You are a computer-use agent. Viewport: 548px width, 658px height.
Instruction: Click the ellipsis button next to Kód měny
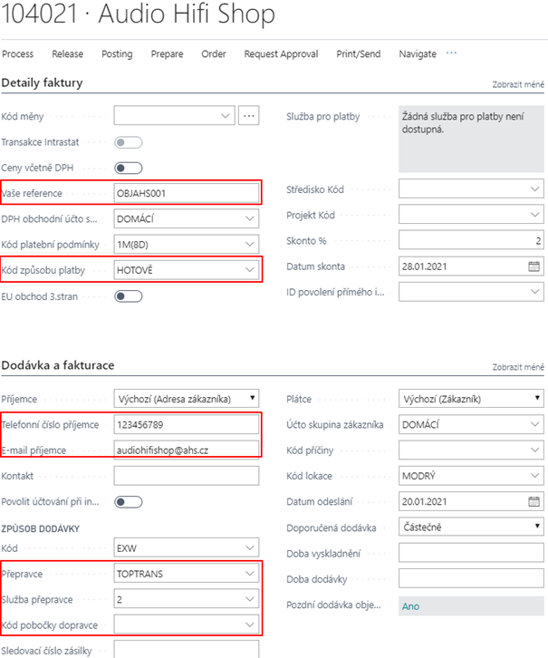pos(249,116)
